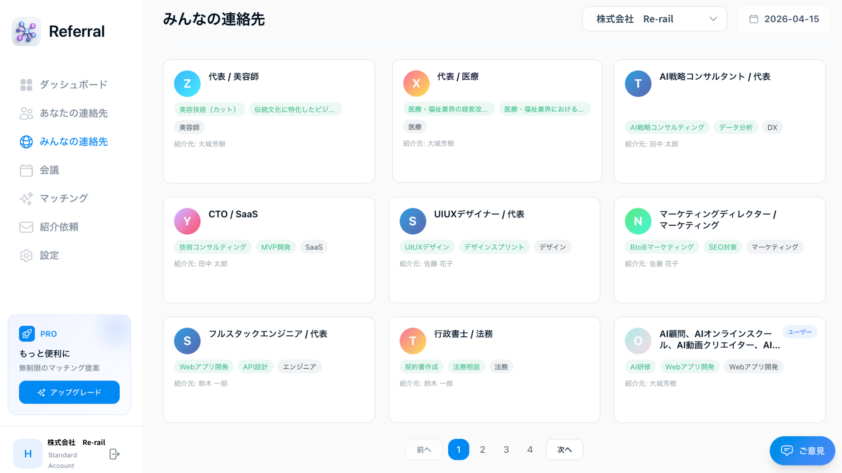842x473 pixels.
Task: Click the globe icon for みんなの連絡先
Action: tap(26, 142)
